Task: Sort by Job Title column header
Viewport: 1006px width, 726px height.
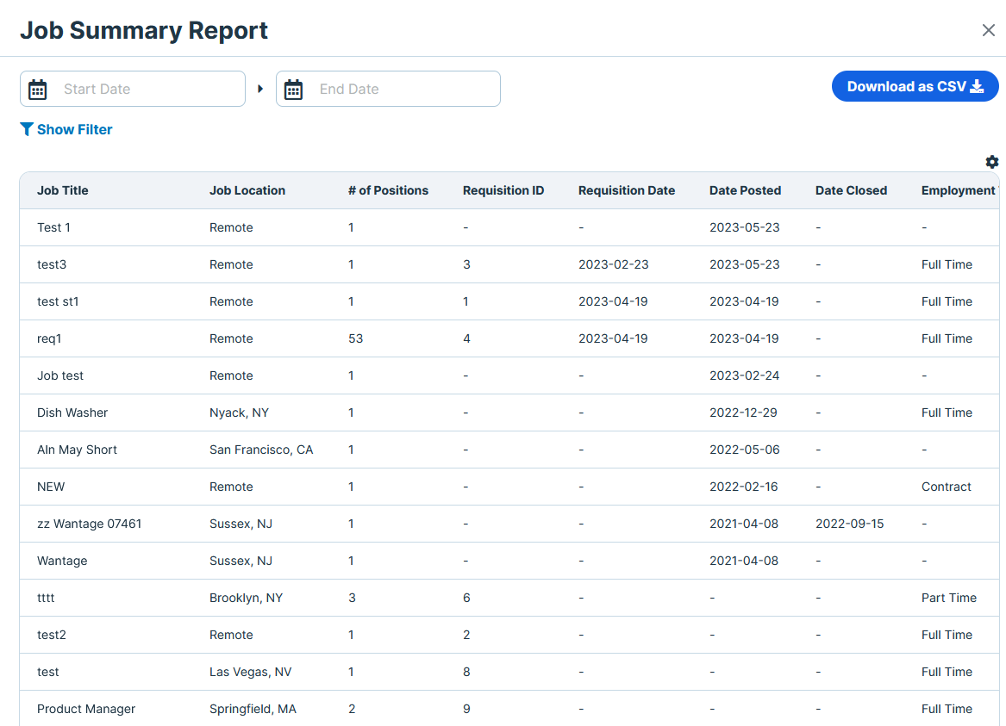Action: point(63,190)
